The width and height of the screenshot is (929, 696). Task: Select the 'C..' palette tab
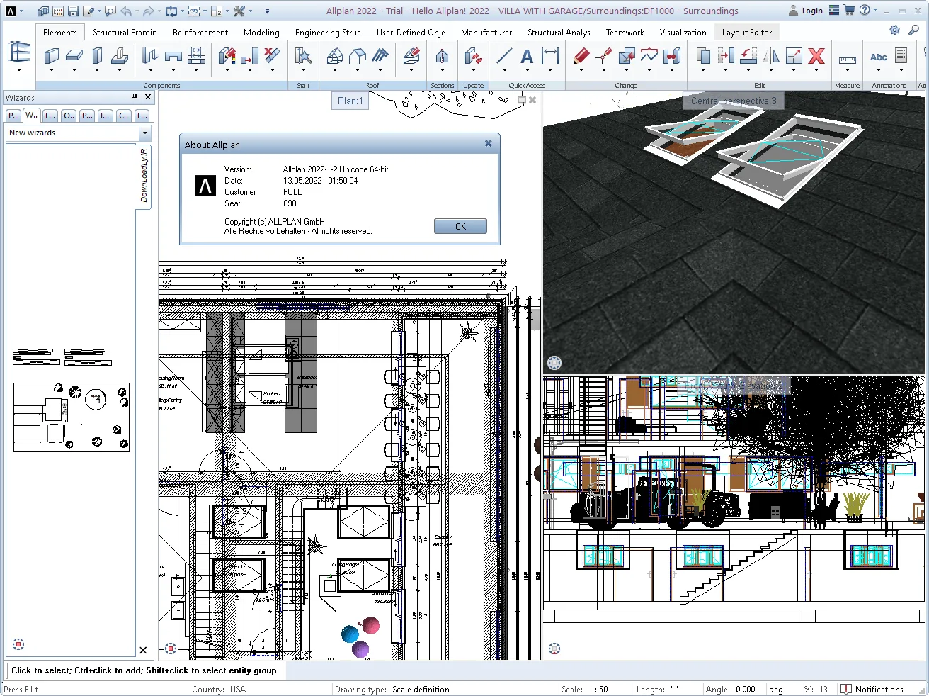pos(123,116)
